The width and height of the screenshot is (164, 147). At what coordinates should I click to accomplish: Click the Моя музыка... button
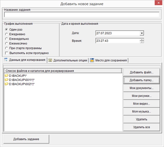[141, 111]
